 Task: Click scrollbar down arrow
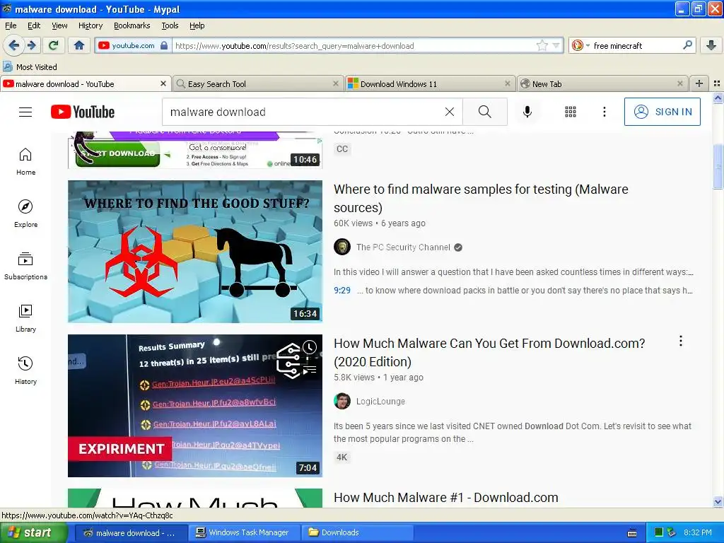(x=718, y=501)
